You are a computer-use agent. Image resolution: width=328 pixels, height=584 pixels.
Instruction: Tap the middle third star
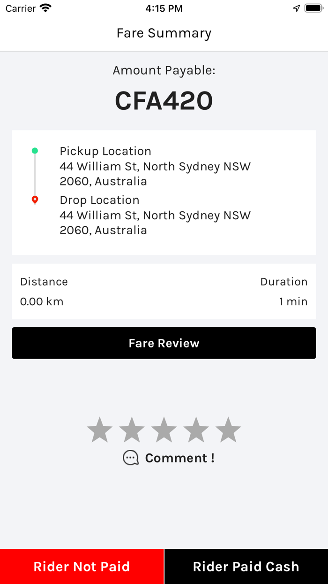pos(164,428)
